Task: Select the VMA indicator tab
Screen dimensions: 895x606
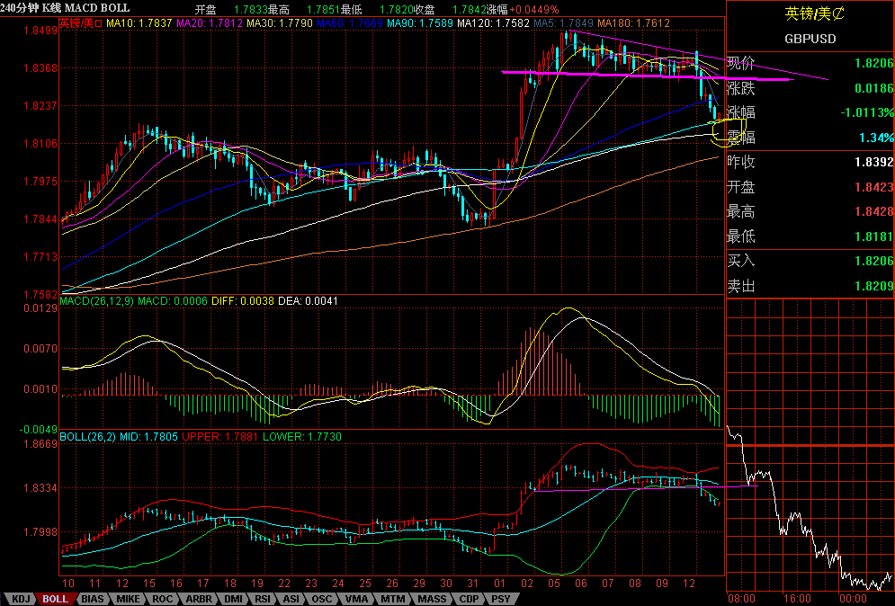Action: (357, 599)
